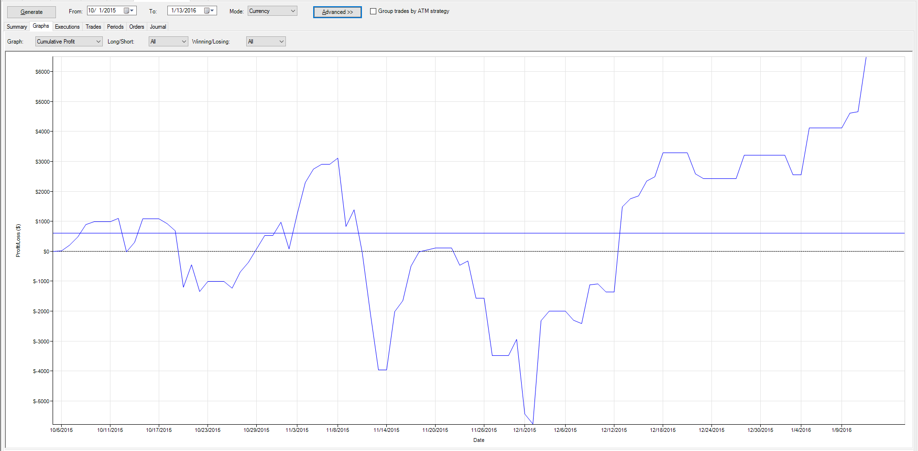The image size is (918, 451).
Task: Expand the Long/Short filter dropdown
Action: pyautogui.click(x=168, y=42)
